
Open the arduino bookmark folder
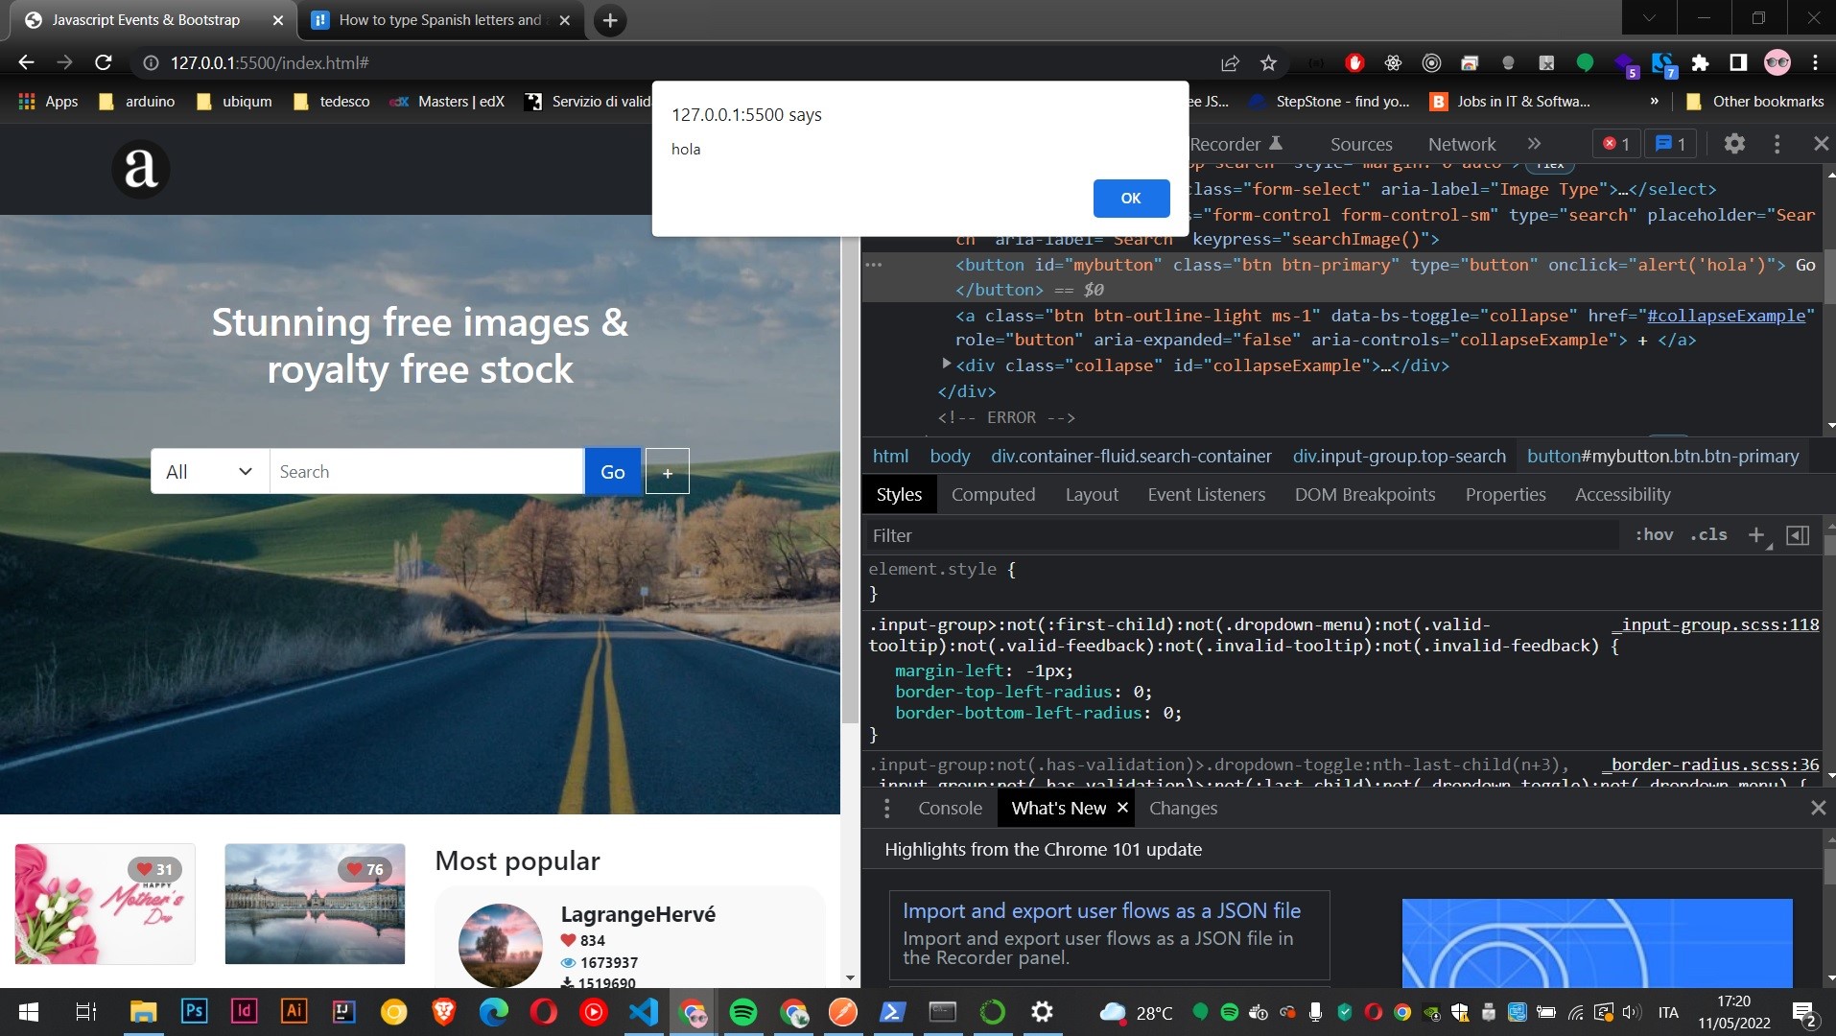pyautogui.click(x=137, y=102)
